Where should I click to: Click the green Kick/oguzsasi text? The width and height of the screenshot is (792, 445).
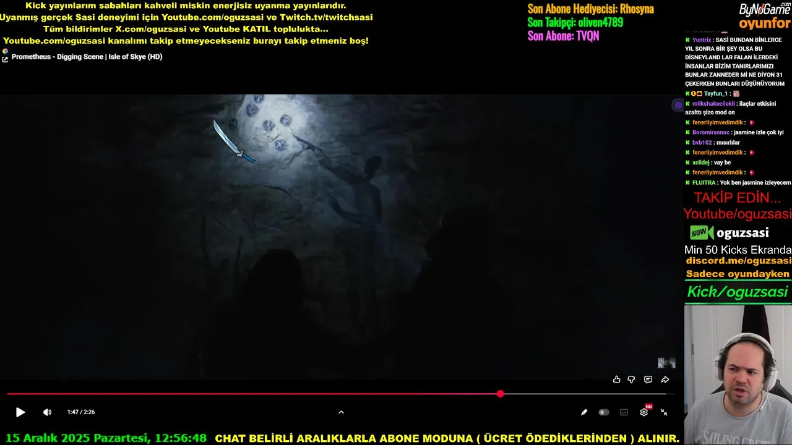[738, 292]
